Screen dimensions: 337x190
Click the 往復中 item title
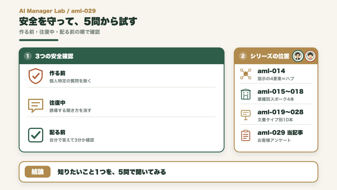tap(57, 103)
